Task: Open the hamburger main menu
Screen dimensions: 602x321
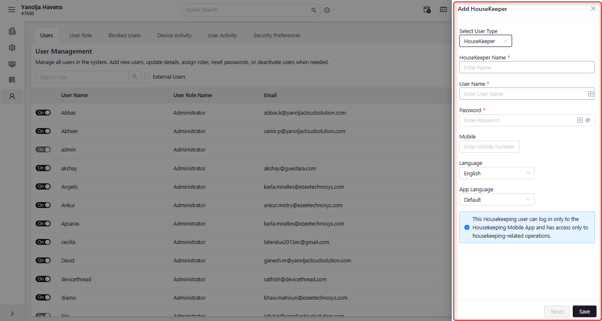Action: [x=12, y=10]
